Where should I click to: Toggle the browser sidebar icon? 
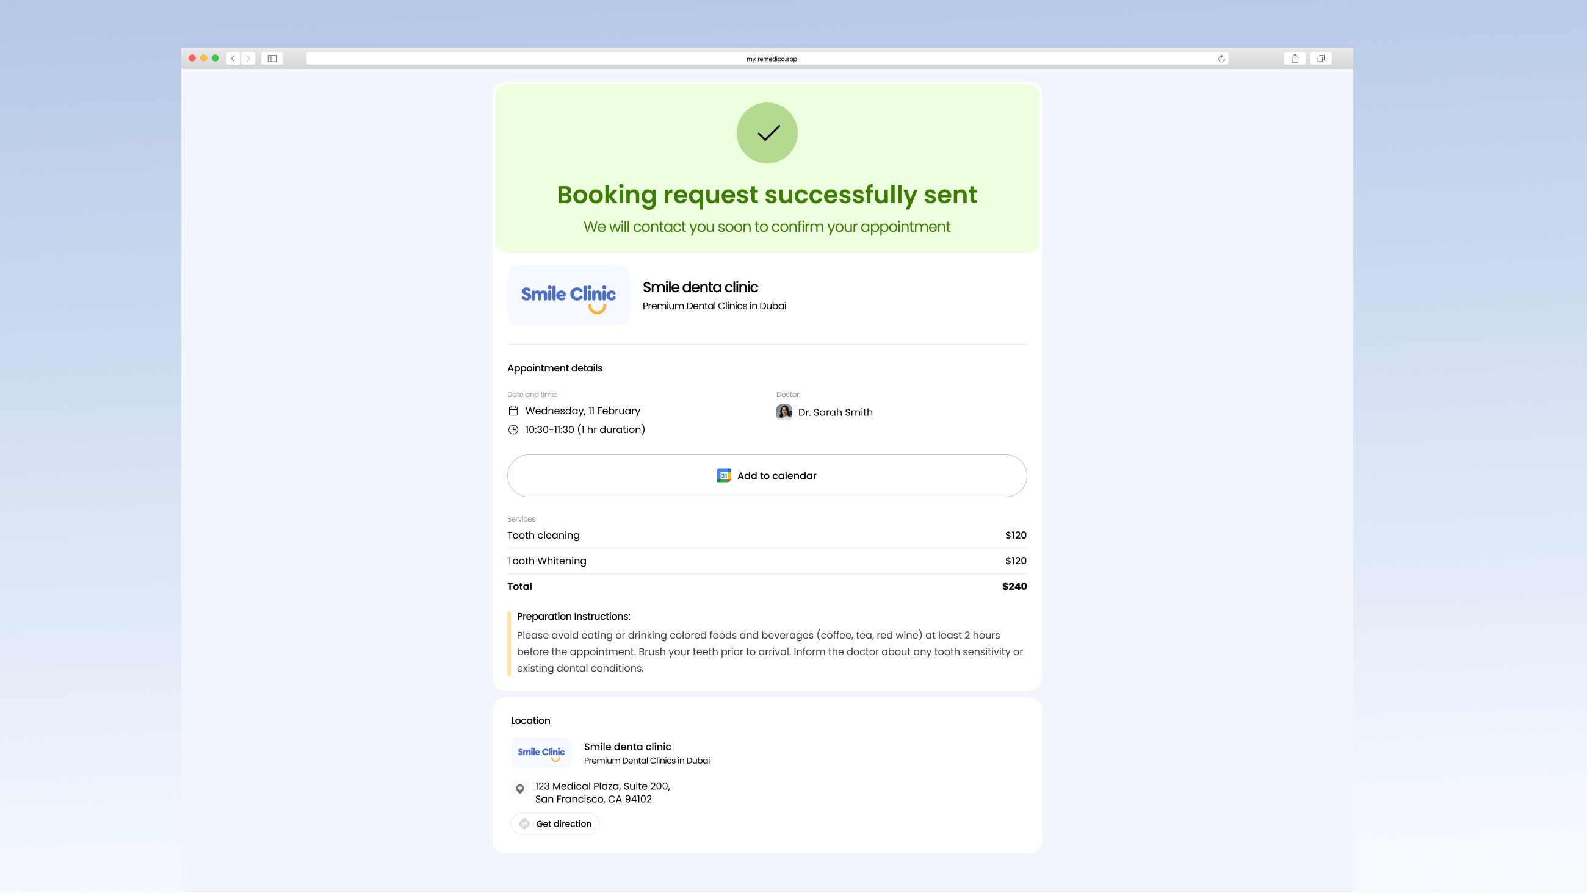pos(272,59)
